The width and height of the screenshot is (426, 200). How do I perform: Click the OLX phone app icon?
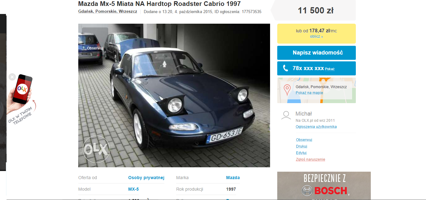pos(22,89)
